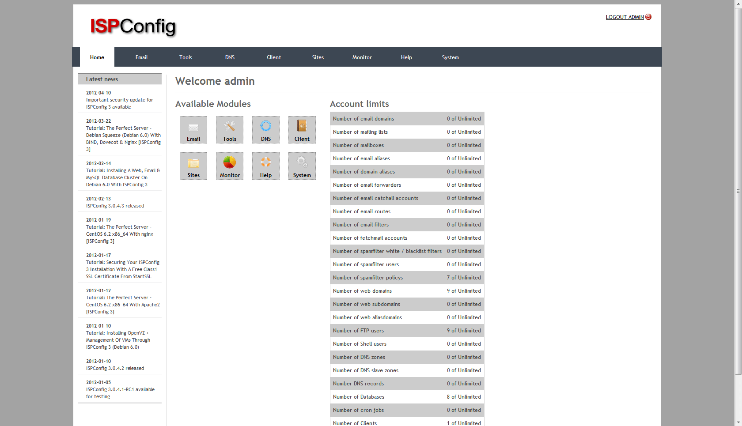Select the spamfilter white / blacklist filters row
This screenshot has height=426, width=742.
pyautogui.click(x=407, y=251)
